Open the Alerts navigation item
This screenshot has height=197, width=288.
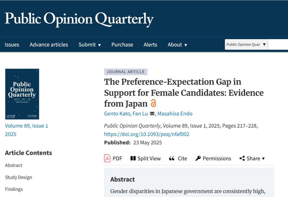pos(150,45)
